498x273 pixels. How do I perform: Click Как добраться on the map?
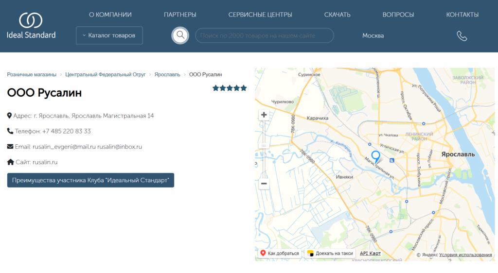[280, 254]
